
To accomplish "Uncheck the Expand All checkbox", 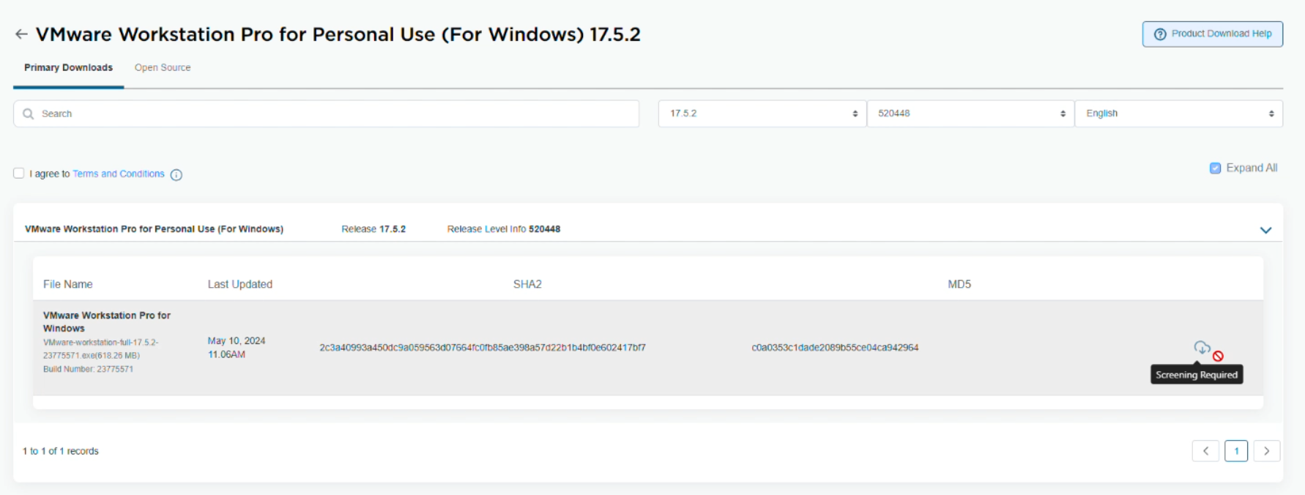I will [1215, 168].
